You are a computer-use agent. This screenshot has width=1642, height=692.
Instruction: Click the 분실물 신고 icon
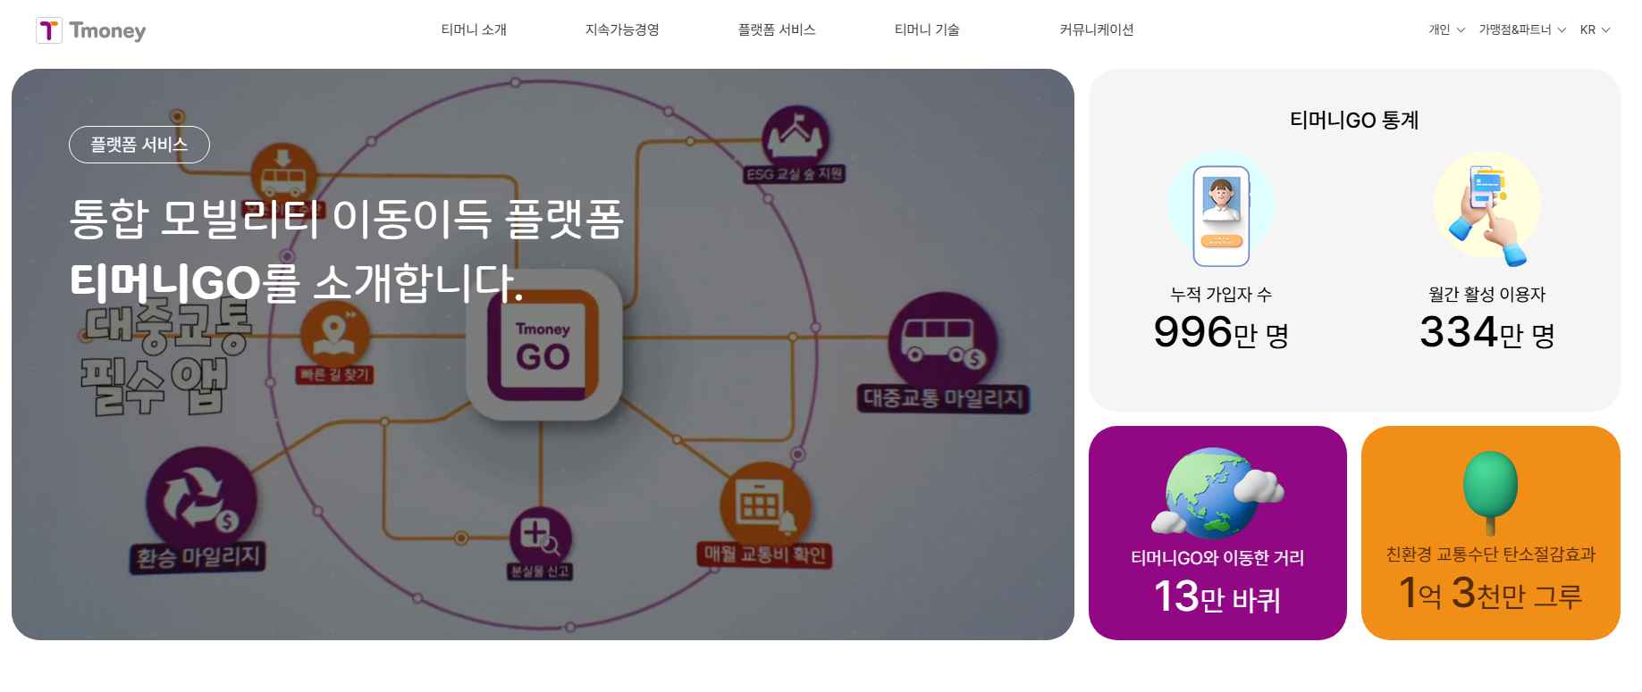tap(541, 537)
